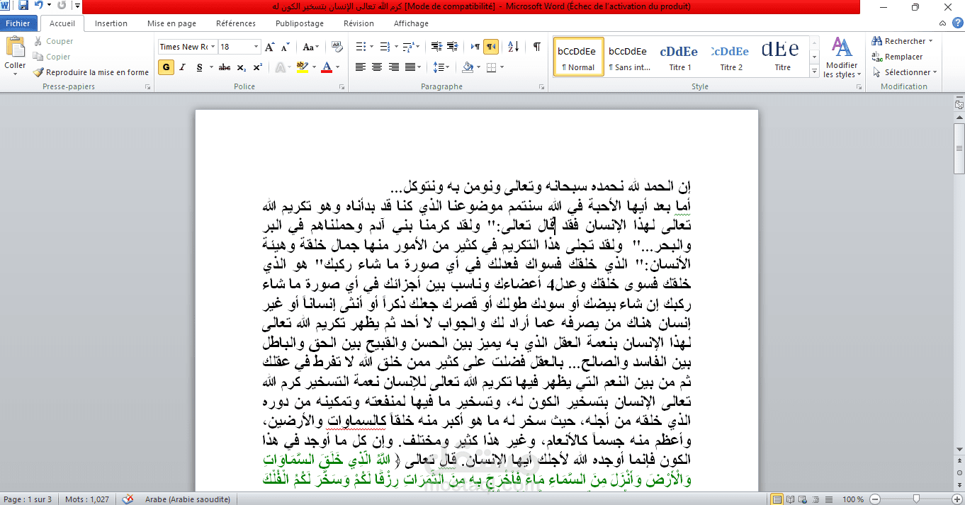Open the change case (Aa) dropdown
This screenshot has width=965, height=505.
310,47
